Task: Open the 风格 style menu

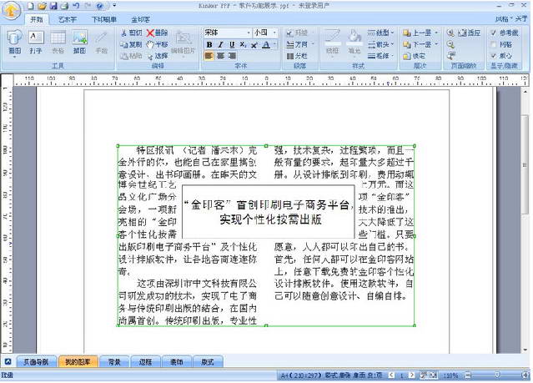Action: 503,19
